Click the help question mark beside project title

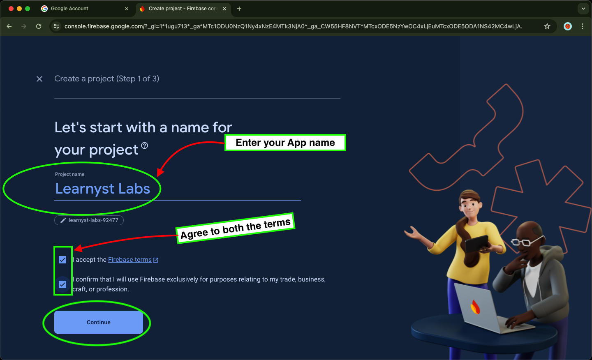[x=144, y=145]
